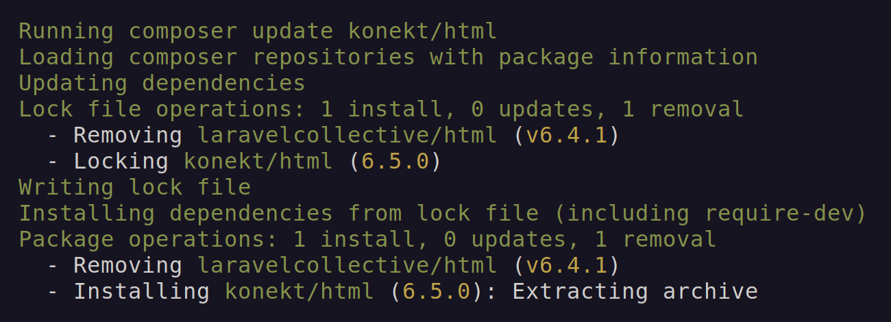
Task: Click version "v6.4.1" under Lock file operations
Action: click(x=566, y=136)
